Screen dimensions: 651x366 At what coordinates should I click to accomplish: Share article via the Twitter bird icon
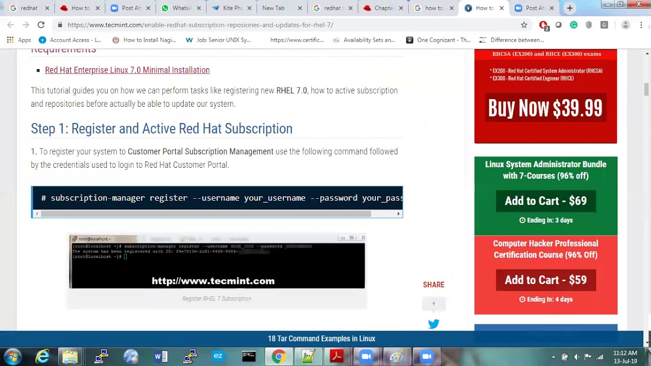(434, 324)
